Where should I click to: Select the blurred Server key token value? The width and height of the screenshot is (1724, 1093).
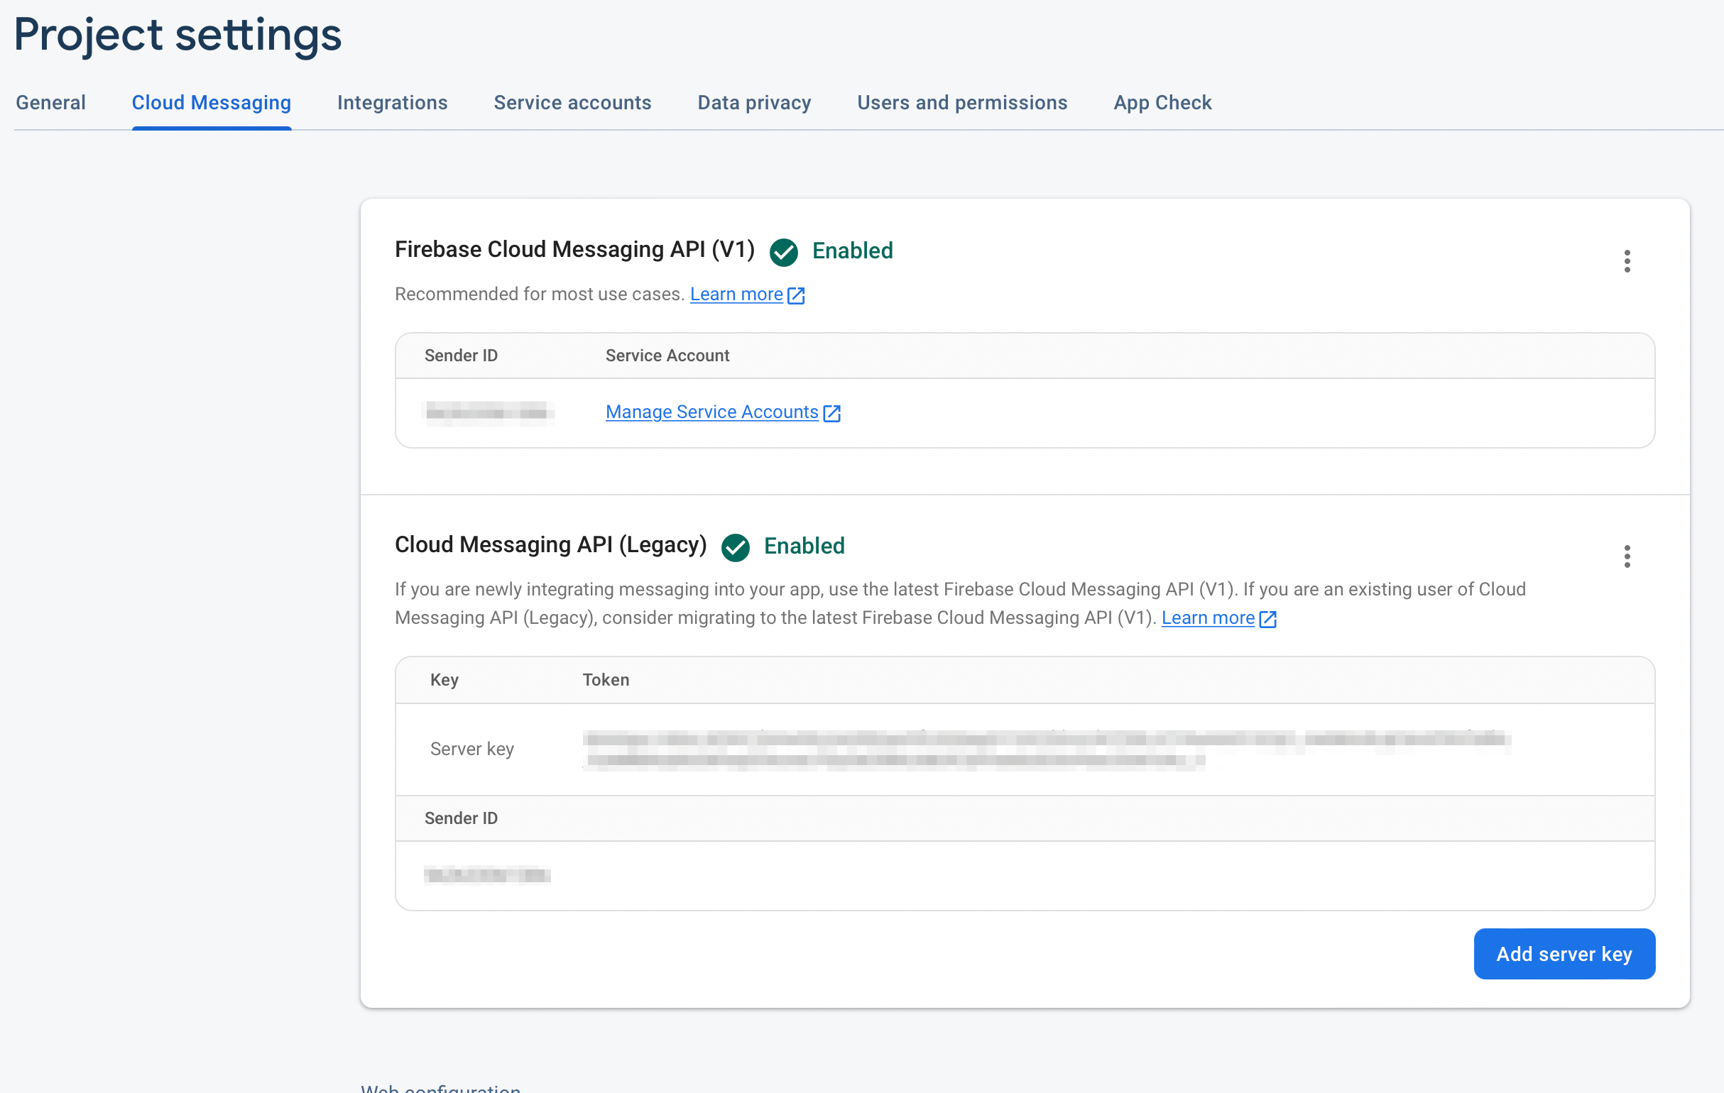(1047, 749)
